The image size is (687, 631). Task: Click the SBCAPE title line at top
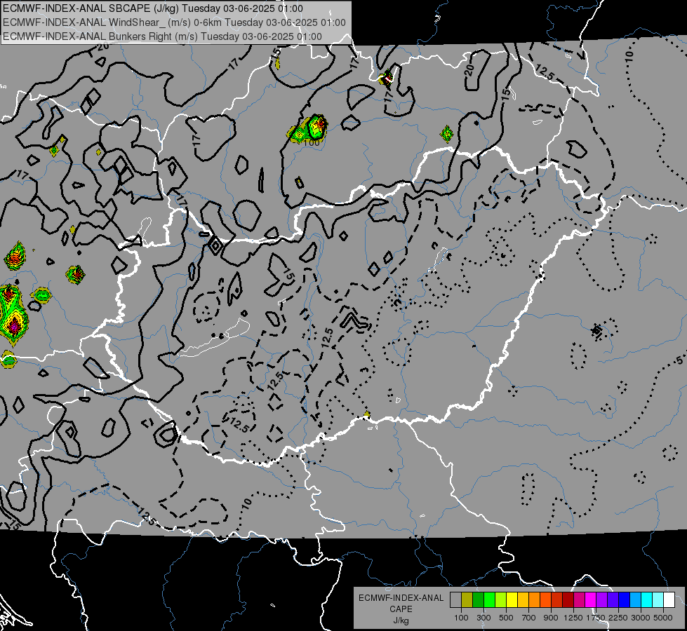click(x=152, y=8)
